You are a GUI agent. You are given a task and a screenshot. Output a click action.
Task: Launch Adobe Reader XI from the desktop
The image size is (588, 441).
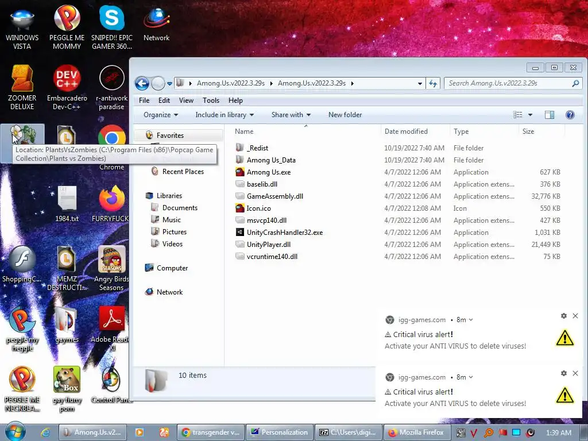pos(112,329)
